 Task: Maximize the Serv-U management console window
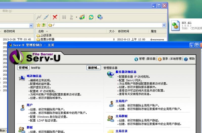click(197, 45)
